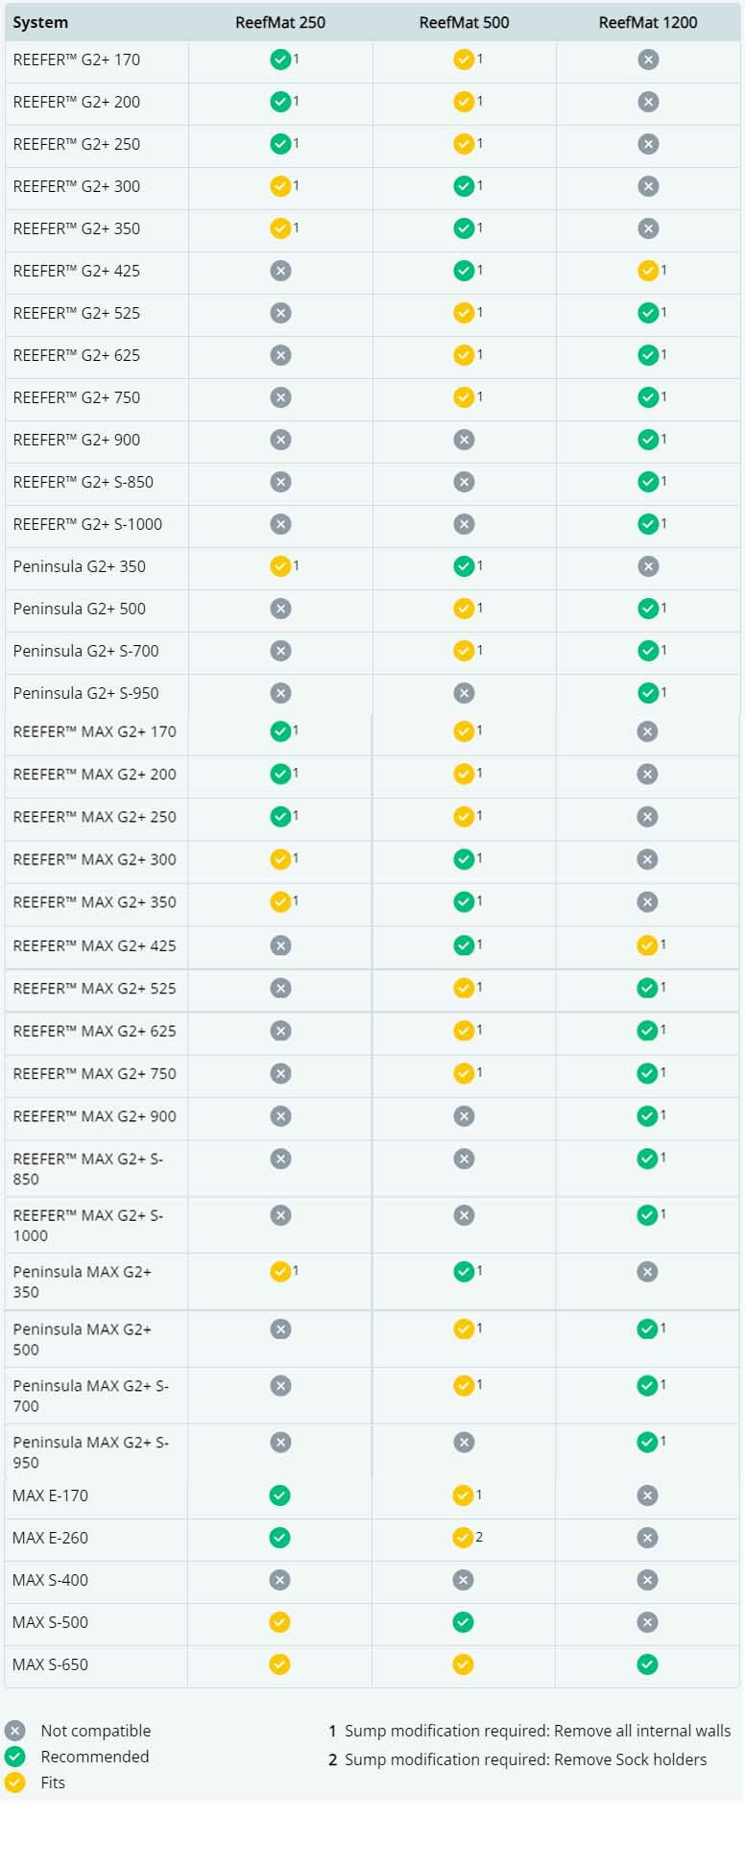
Task: Click the System column header
Action: 40,22
